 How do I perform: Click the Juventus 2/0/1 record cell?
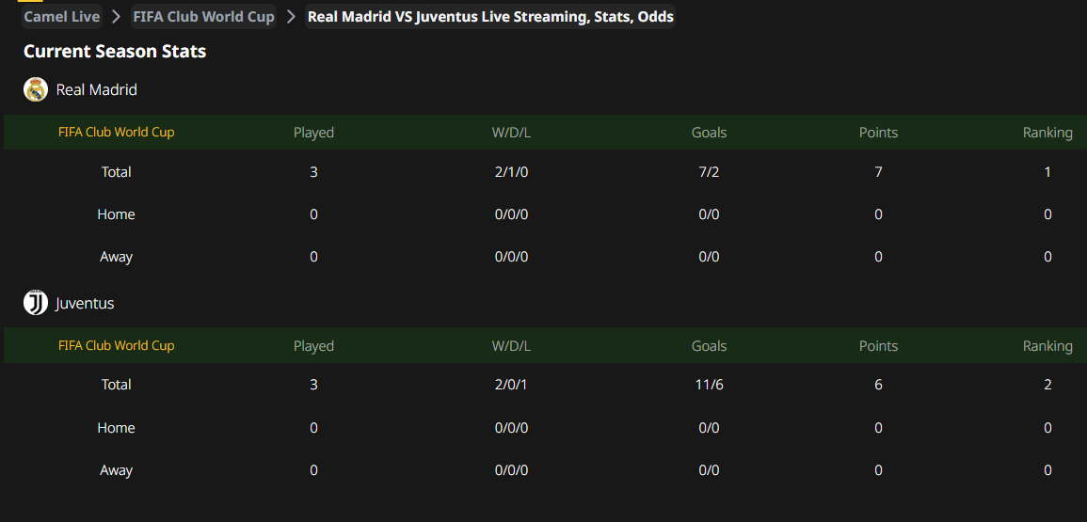pos(512,385)
